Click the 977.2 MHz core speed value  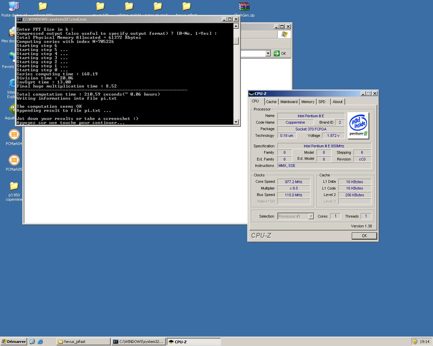coord(294,182)
